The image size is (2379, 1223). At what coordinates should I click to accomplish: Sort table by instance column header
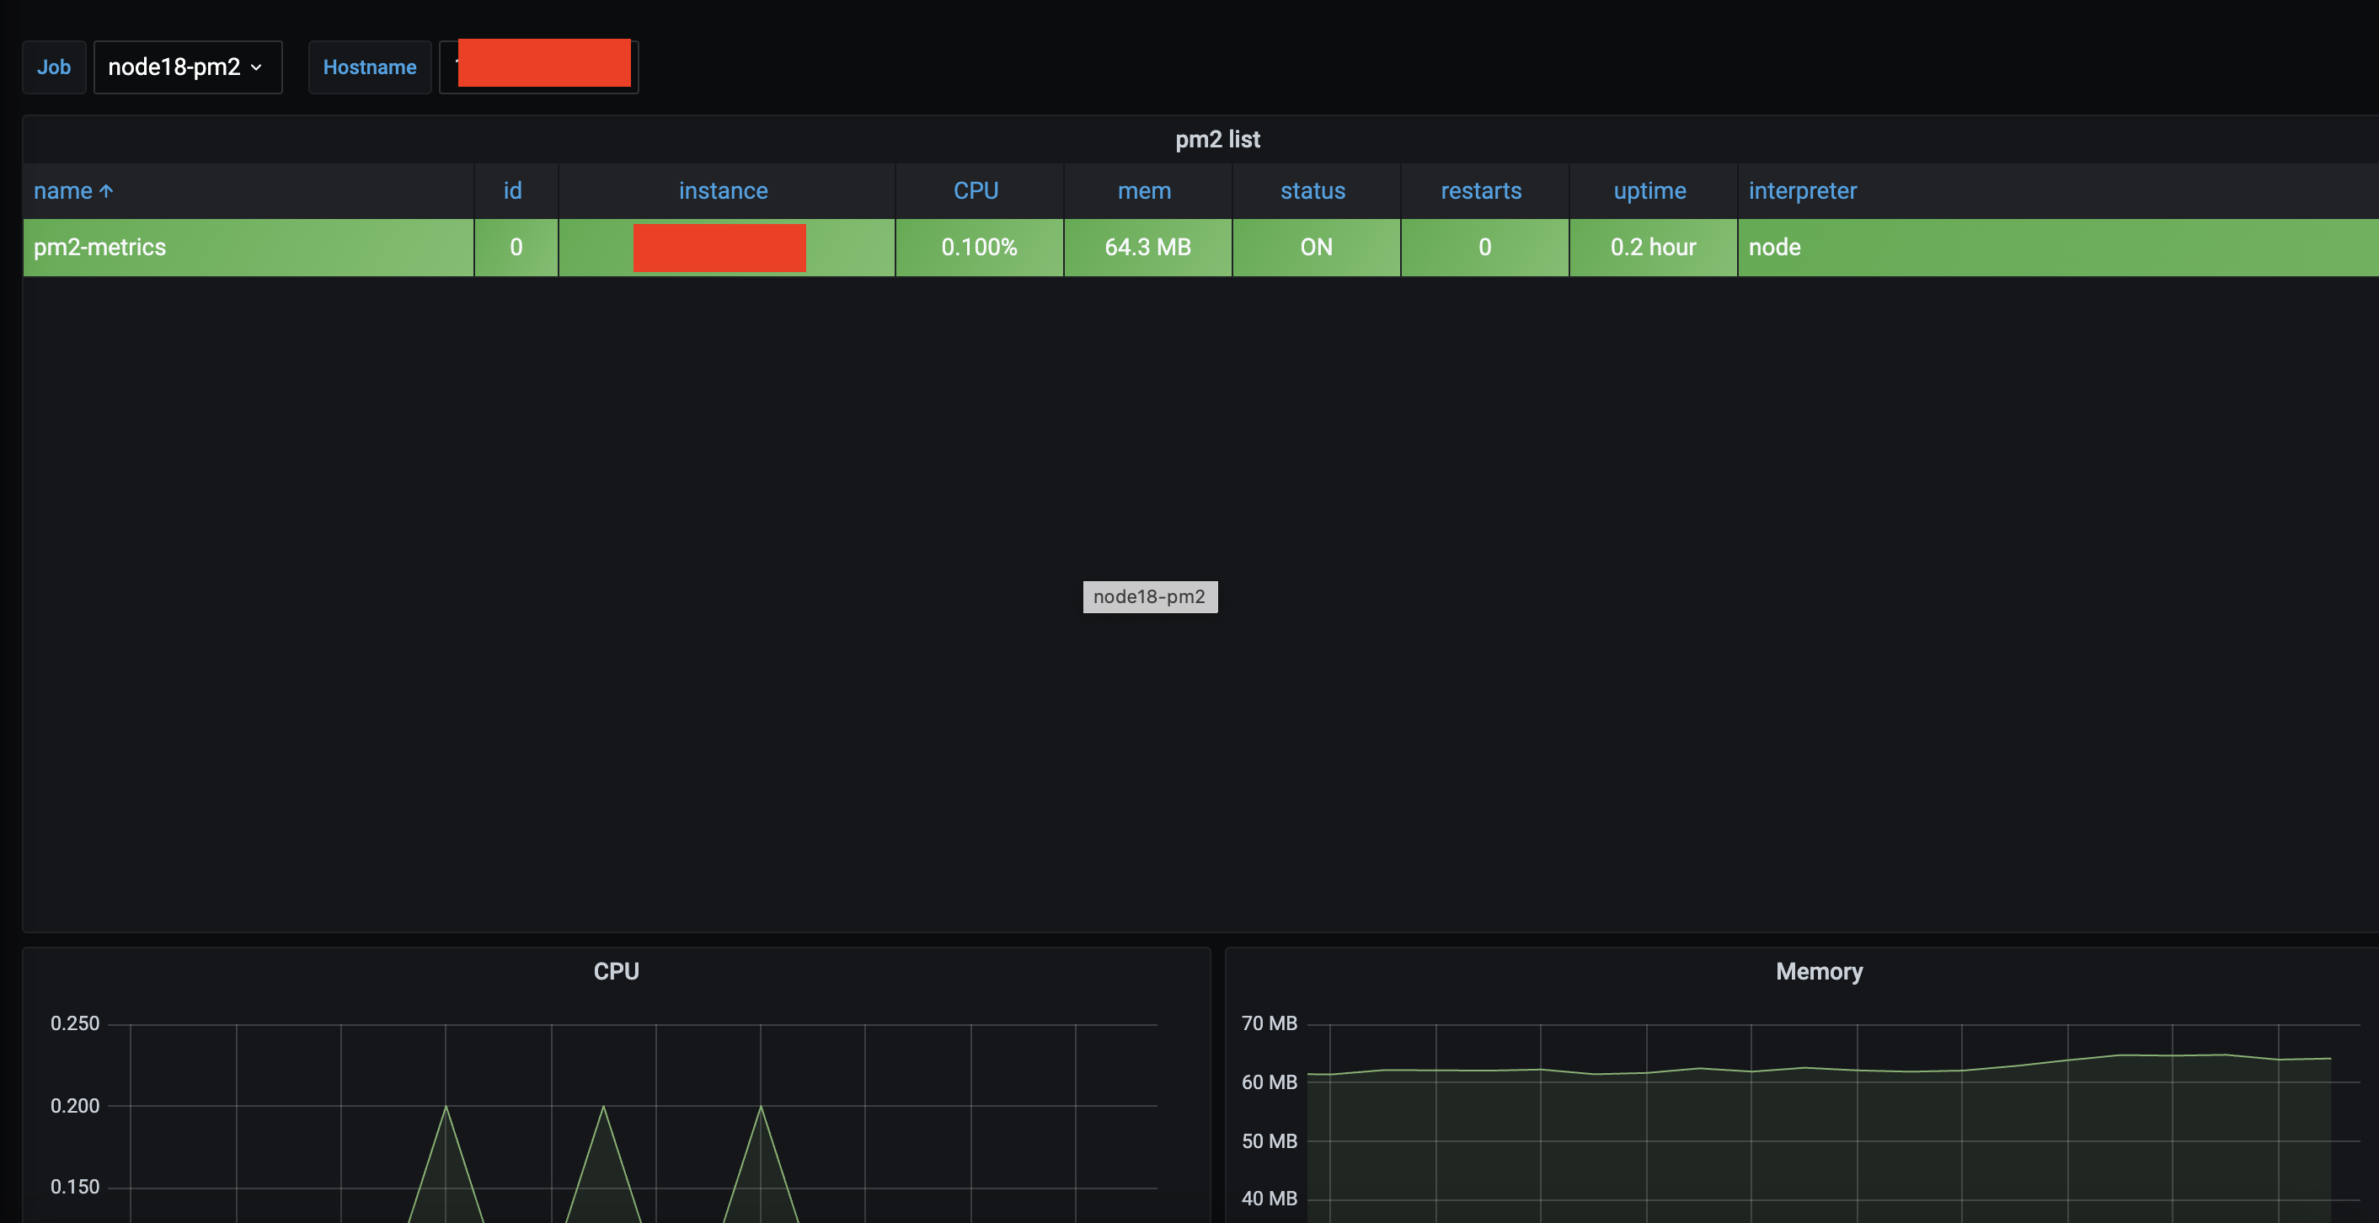pyautogui.click(x=723, y=191)
